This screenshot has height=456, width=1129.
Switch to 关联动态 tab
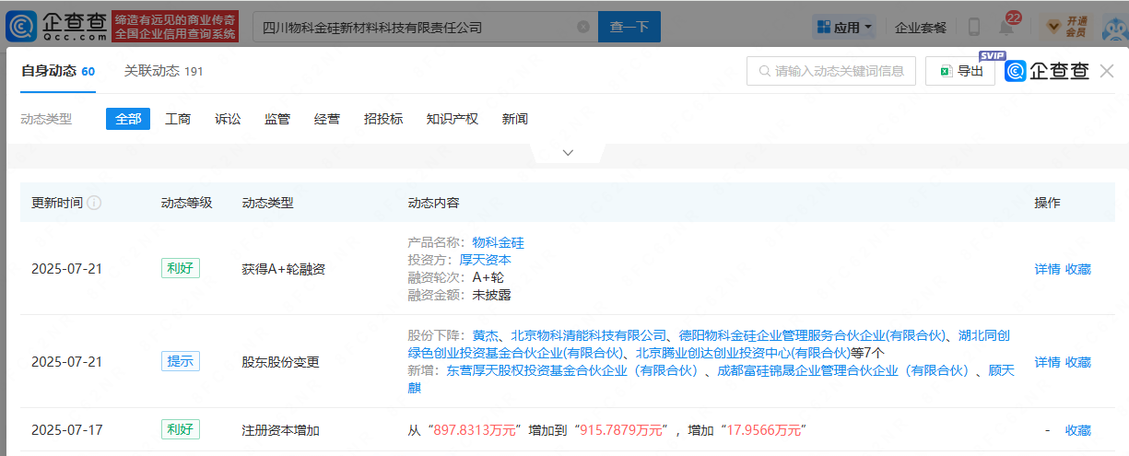(164, 71)
